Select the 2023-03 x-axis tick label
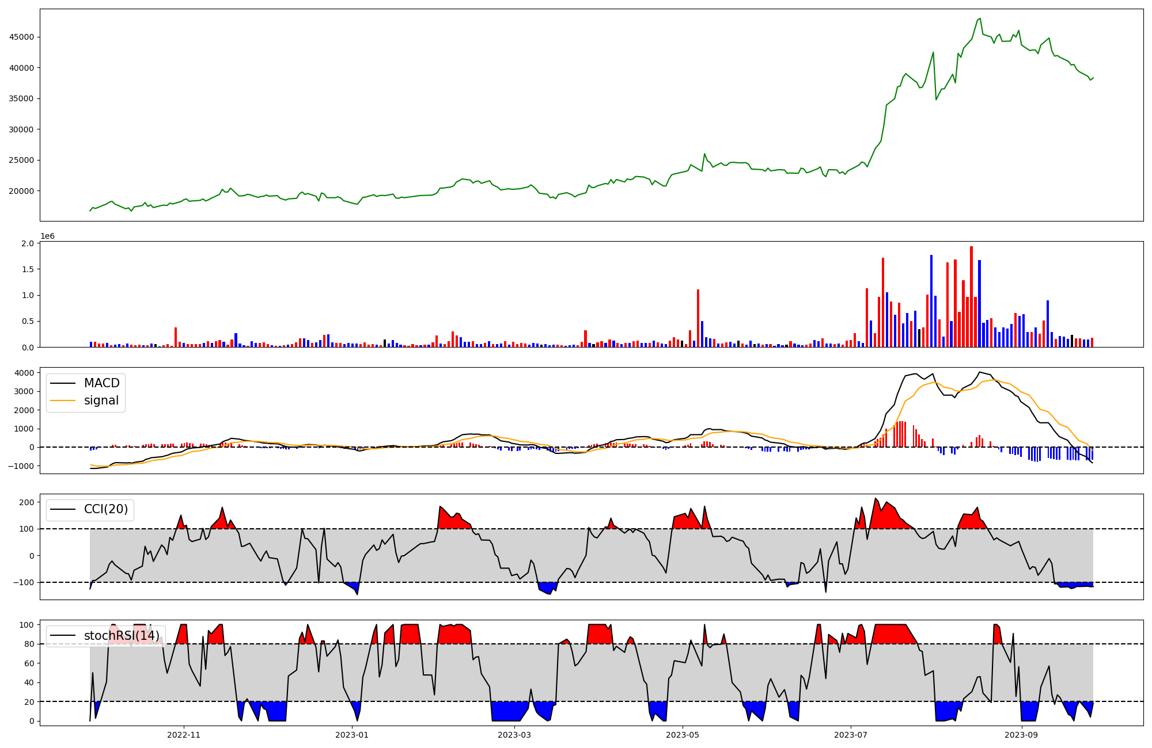This screenshot has width=1152, height=748. point(514,735)
